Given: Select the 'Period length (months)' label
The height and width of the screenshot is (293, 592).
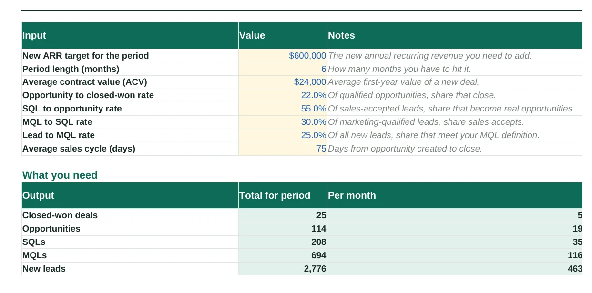Looking at the screenshot, I should 71,69.
